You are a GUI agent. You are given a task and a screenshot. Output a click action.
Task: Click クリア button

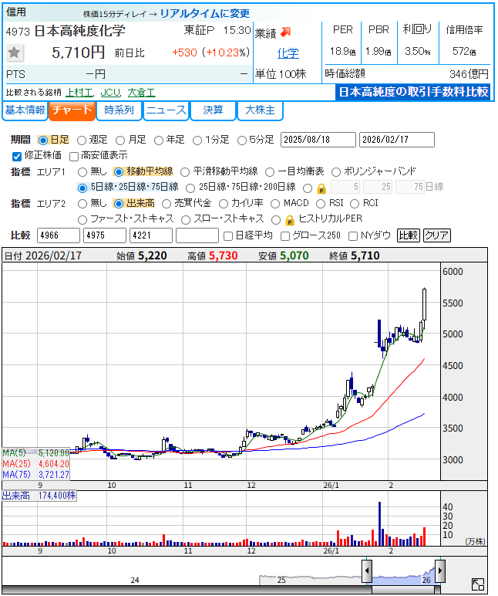437,235
